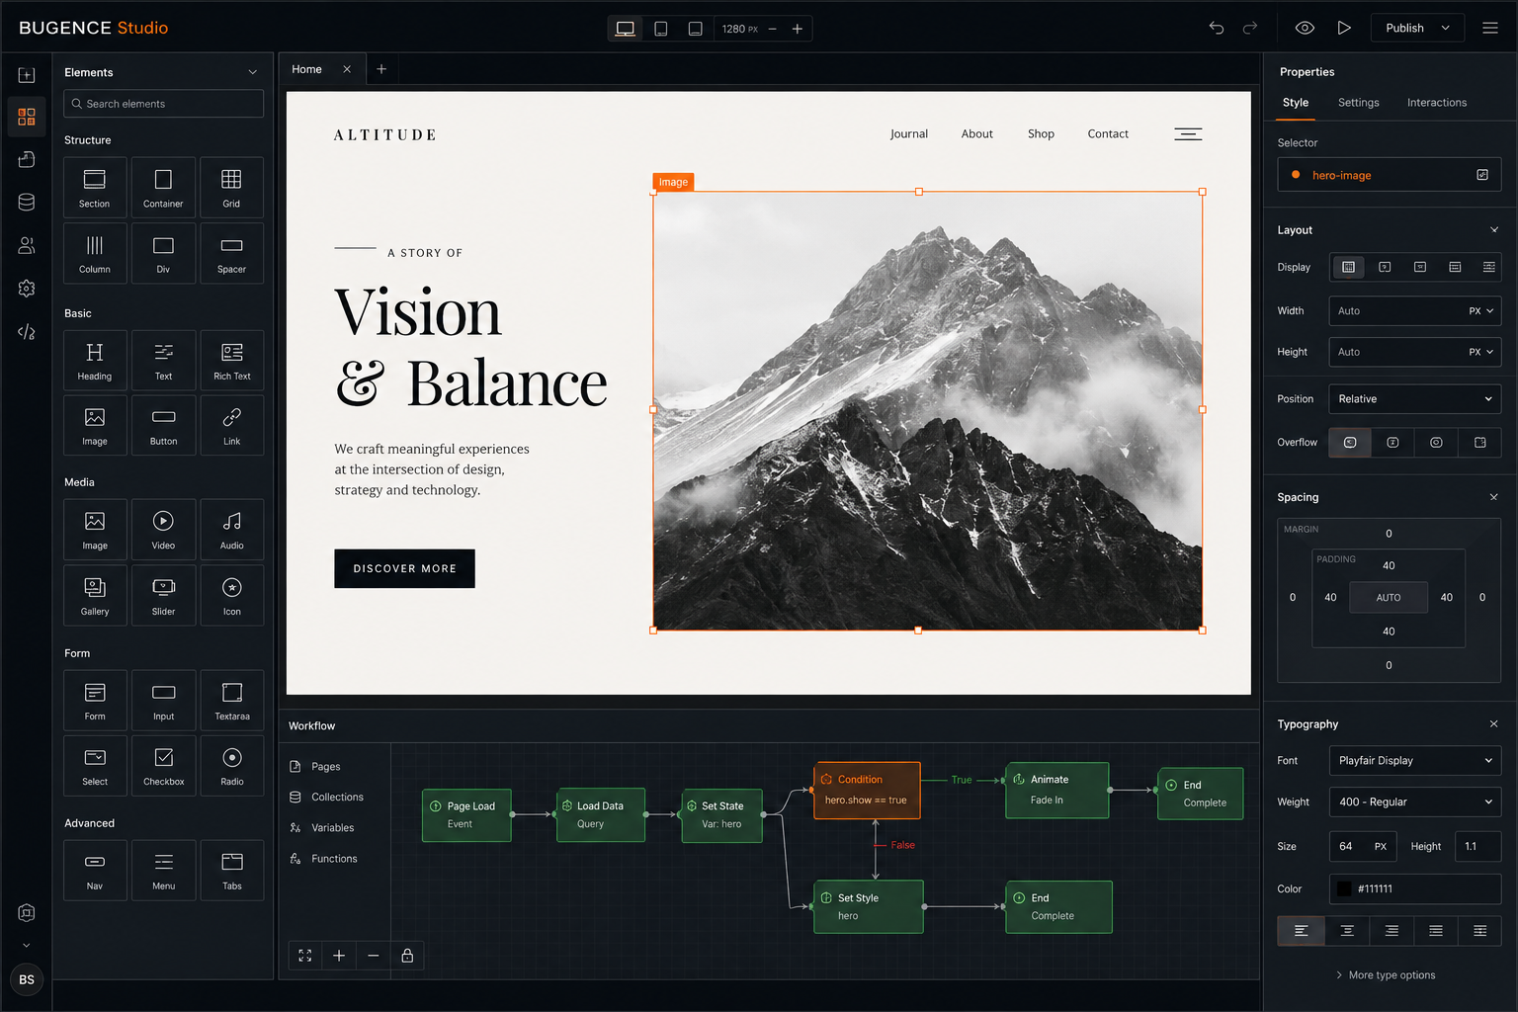Click the Search elements field
Viewport: 1518px width, 1012px height.
coord(164,104)
